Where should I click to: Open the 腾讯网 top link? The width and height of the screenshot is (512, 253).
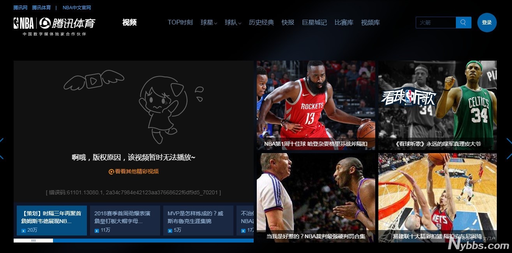tap(20, 8)
